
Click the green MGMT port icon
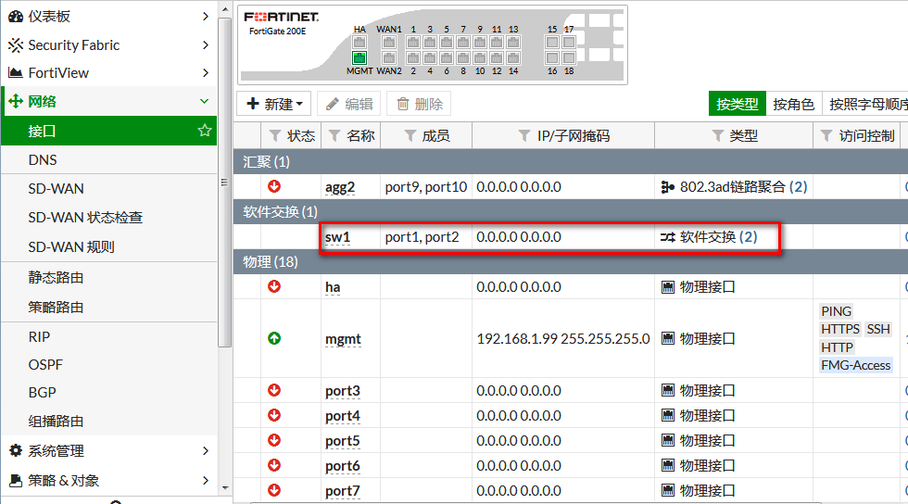point(359,57)
